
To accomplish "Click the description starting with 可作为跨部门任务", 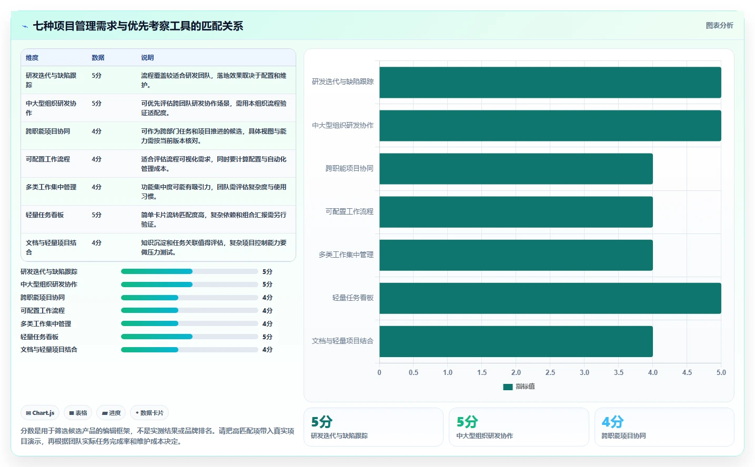I will 214,136.
